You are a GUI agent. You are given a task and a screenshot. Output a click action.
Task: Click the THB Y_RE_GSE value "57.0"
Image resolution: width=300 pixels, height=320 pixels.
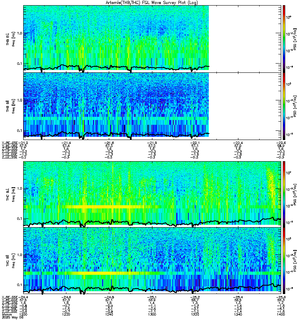click(x=238, y=146)
